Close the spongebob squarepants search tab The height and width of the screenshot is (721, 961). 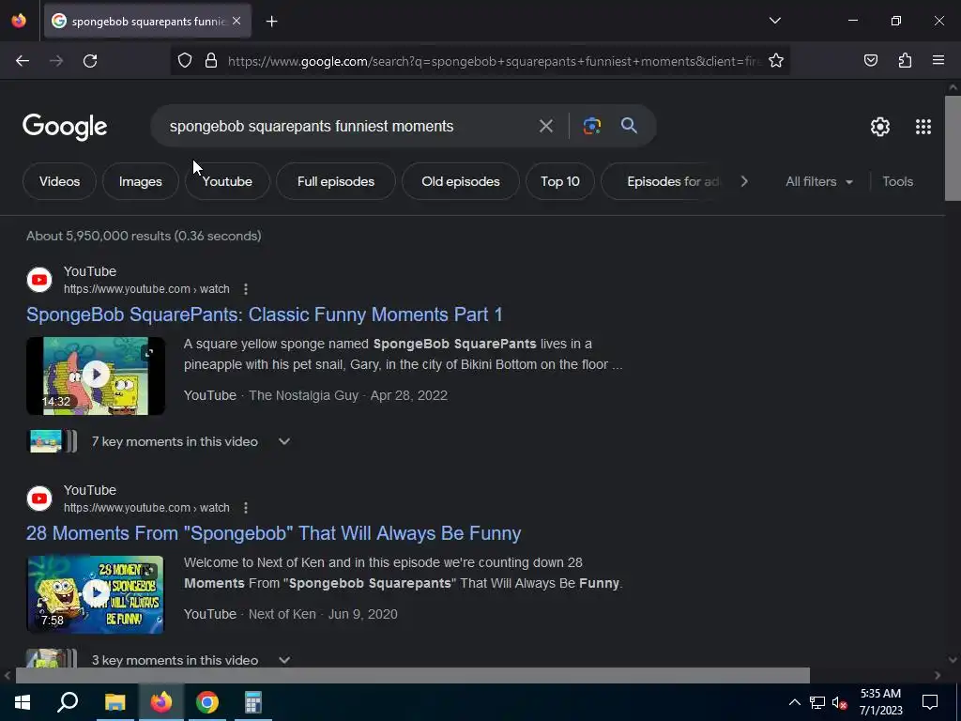[236, 22]
